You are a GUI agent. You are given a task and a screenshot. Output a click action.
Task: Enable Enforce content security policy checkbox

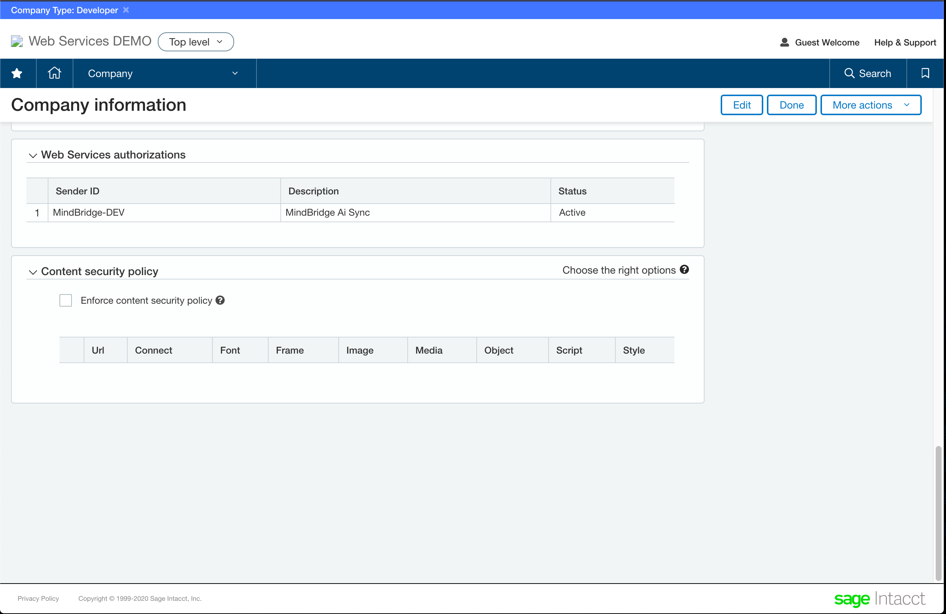coord(66,300)
